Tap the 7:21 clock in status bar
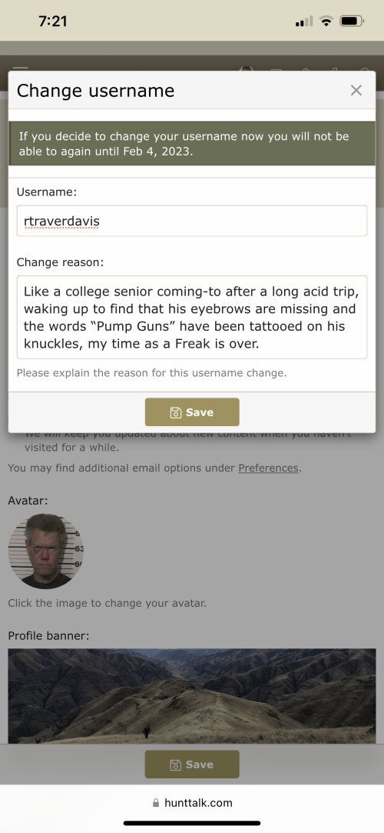This screenshot has height=833, width=384. tap(53, 22)
